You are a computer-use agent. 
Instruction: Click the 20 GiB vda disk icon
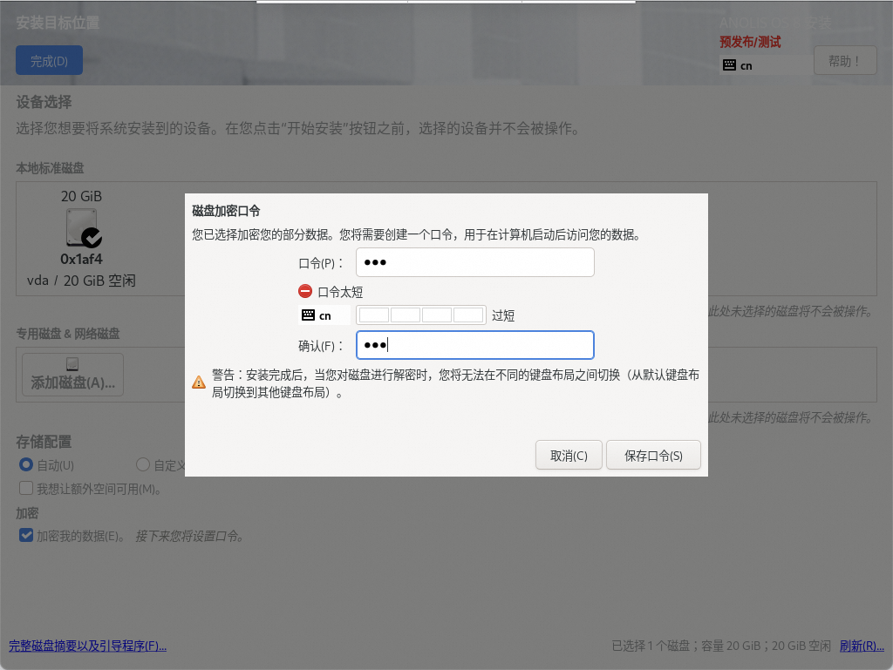81,227
